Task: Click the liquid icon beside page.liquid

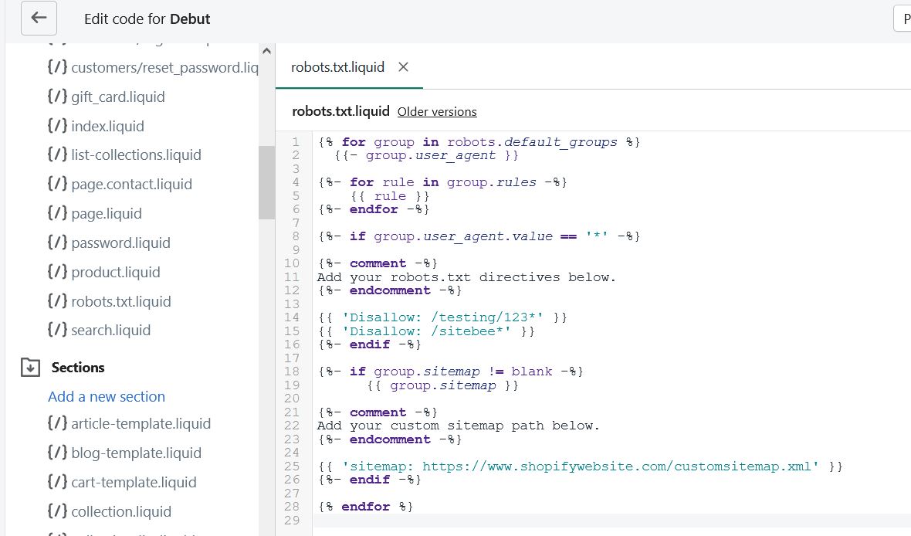Action: coord(58,212)
